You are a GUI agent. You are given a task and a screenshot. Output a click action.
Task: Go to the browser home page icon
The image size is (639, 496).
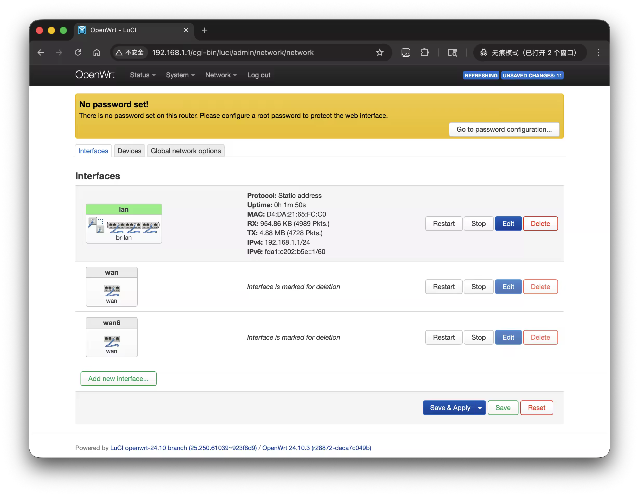pyautogui.click(x=97, y=53)
